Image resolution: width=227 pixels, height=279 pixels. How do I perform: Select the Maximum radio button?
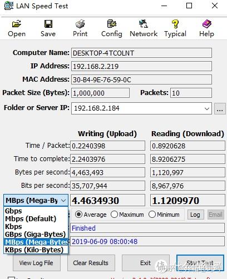click(114, 215)
